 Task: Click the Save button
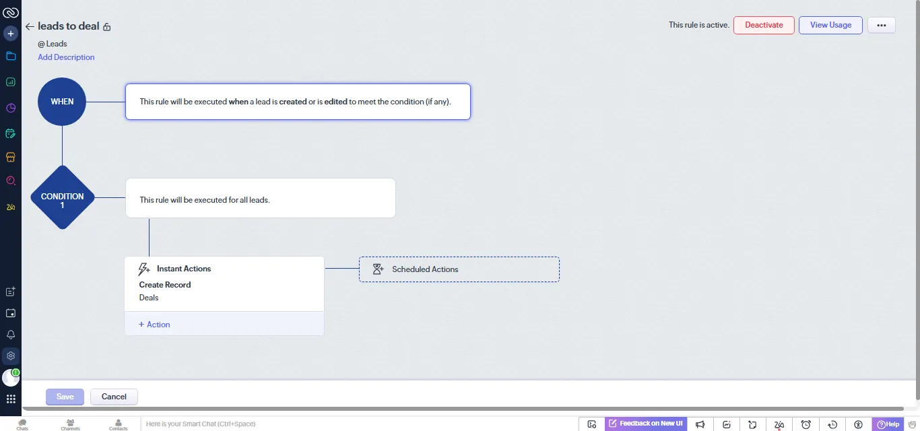point(65,397)
